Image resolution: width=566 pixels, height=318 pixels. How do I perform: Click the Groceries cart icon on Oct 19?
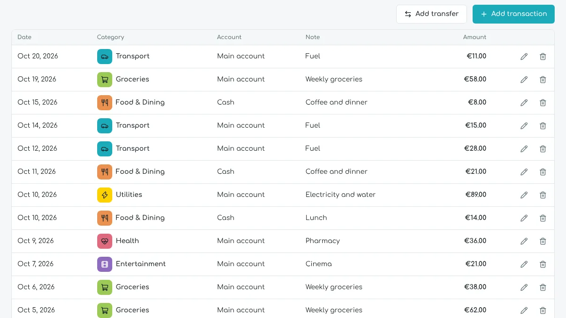click(x=105, y=80)
